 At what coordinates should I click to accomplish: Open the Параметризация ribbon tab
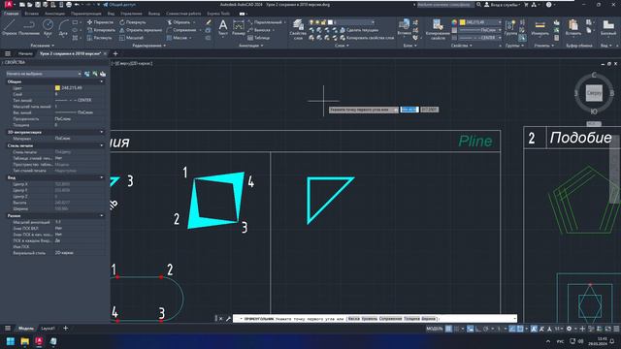(86, 14)
